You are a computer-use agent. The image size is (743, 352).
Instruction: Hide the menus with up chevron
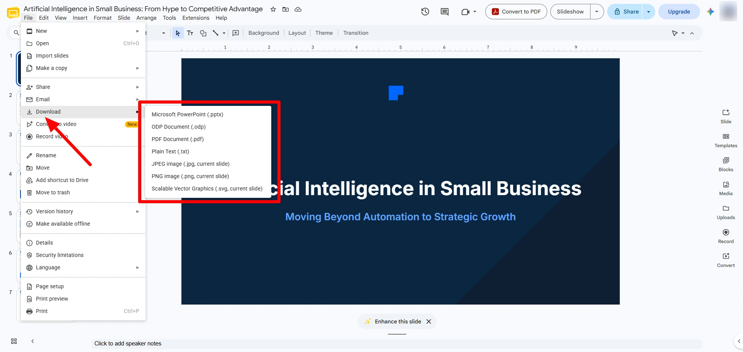pos(692,33)
